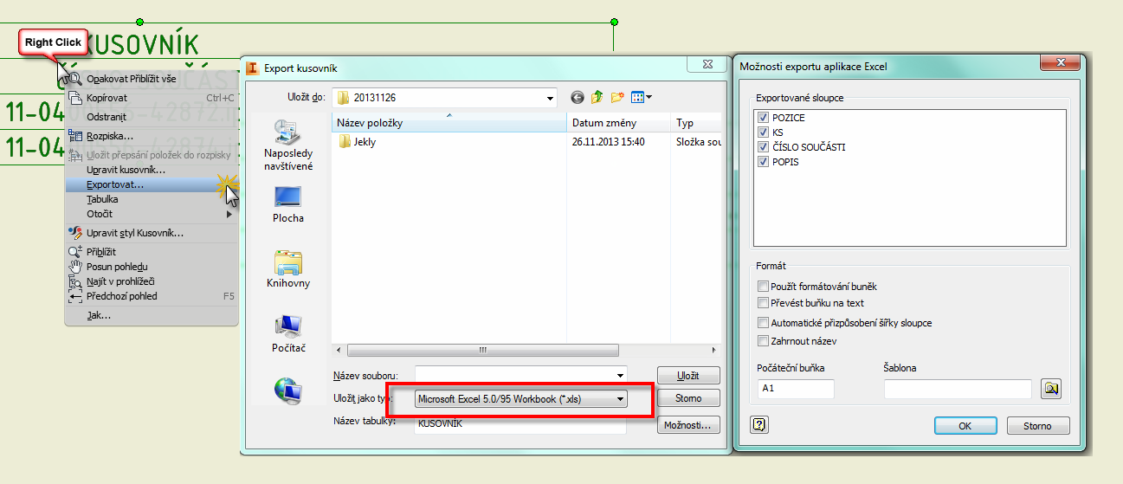Click the help question mark icon
Screen dimensions: 1123x484
[761, 425]
